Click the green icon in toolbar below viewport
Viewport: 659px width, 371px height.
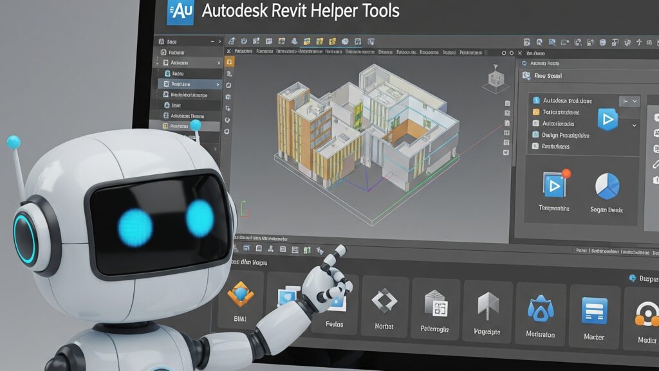pyautogui.click(x=307, y=250)
